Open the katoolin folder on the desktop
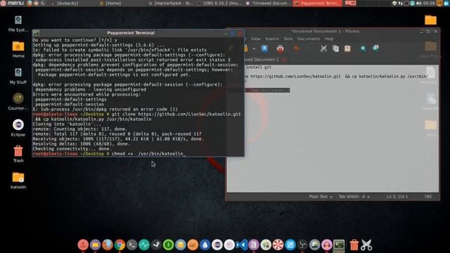Image resolution: width=450 pixels, height=253 pixels. pos(18,180)
